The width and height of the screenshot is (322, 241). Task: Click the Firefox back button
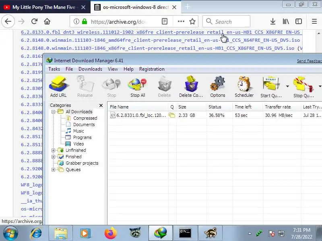(x=8, y=21)
